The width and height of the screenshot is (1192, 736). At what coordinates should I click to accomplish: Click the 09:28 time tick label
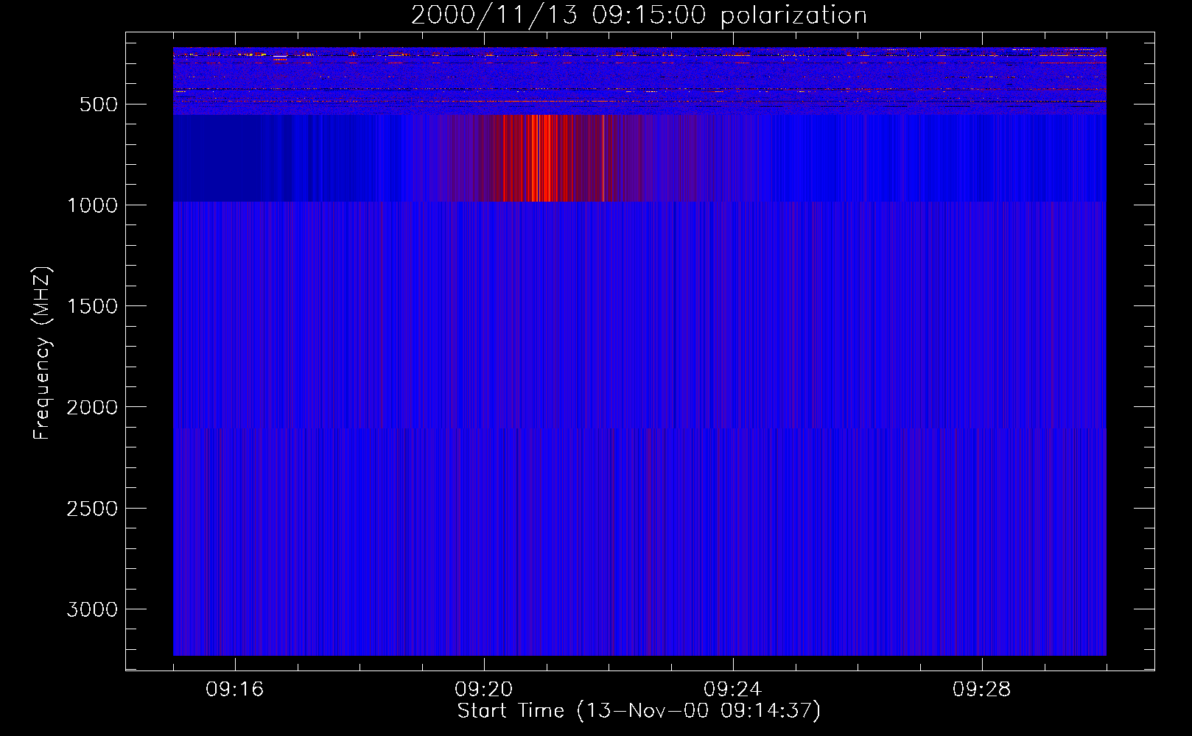(982, 690)
